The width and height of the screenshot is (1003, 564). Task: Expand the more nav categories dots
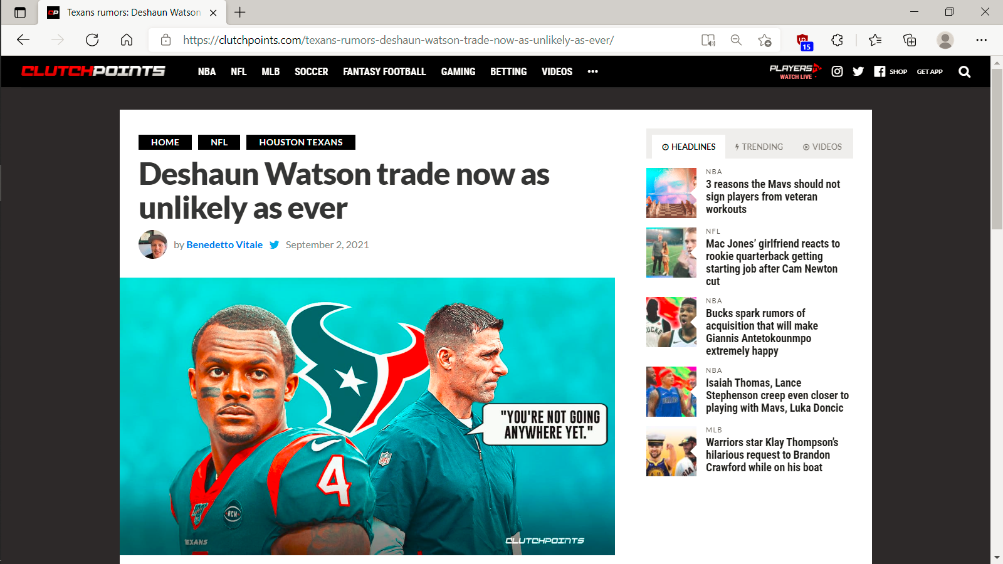[x=592, y=71]
